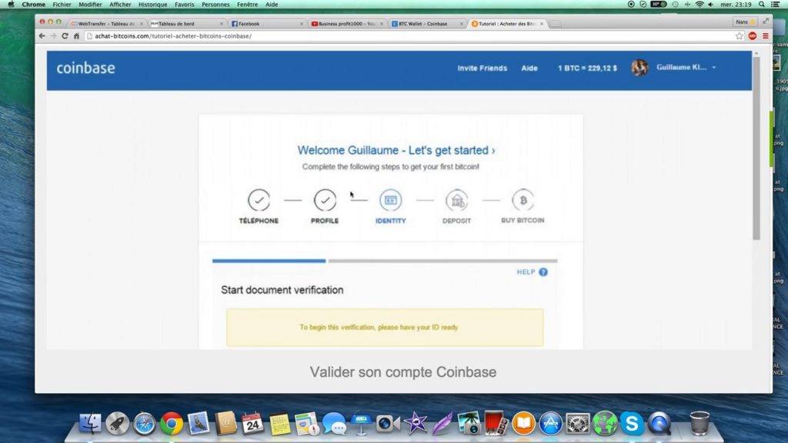The image size is (788, 443).
Task: Click the Spotlight search magnifier in menu bar
Action: click(x=762, y=4)
